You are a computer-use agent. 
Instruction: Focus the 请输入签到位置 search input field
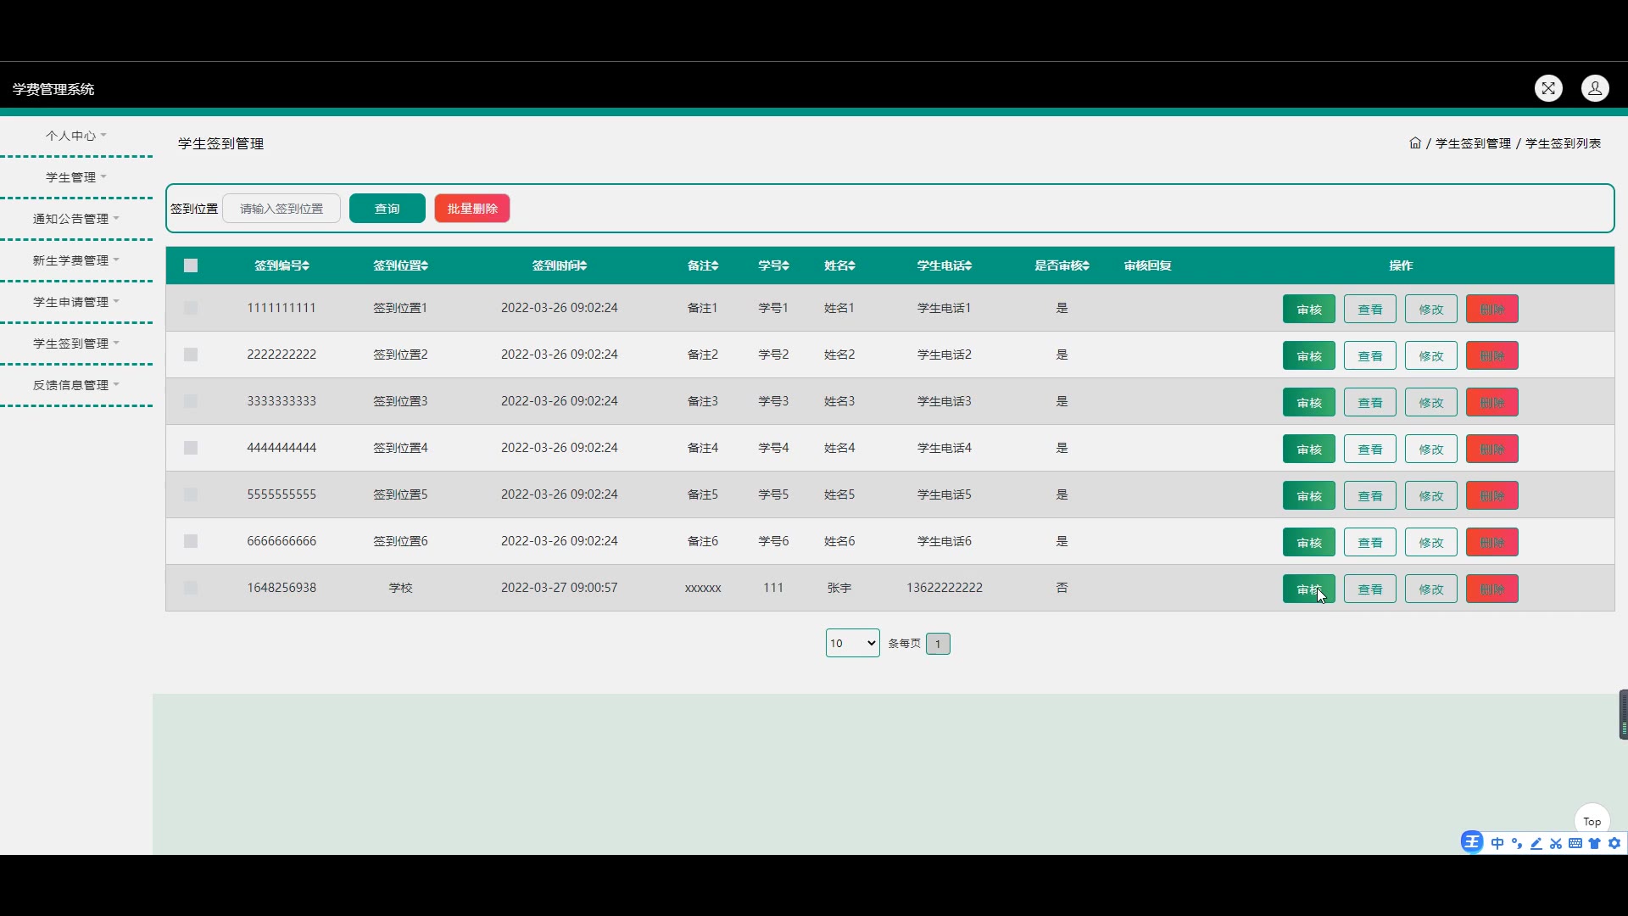(x=282, y=209)
